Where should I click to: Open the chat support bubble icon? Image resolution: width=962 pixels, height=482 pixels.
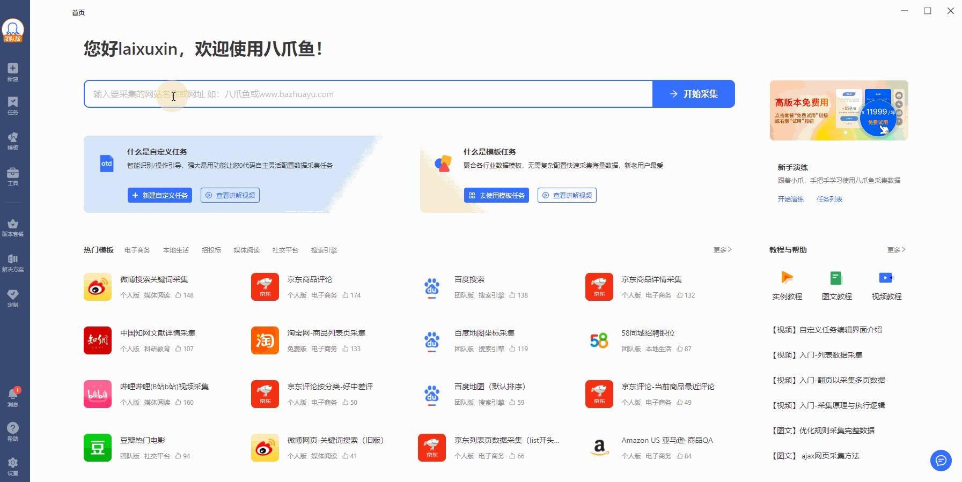pos(941,461)
